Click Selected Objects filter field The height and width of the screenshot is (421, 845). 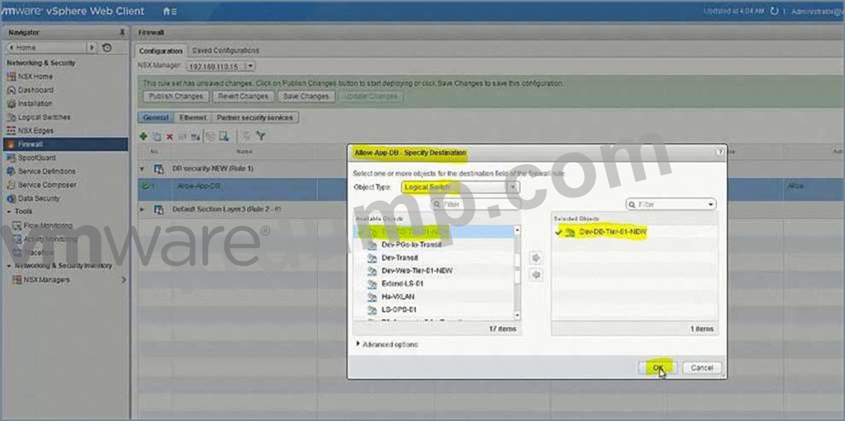(671, 204)
